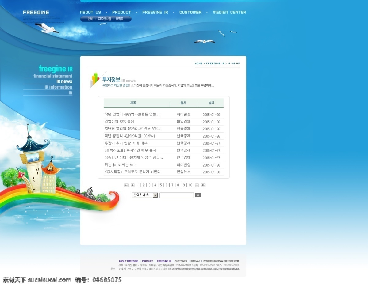This screenshot has height=287, width=368.
Task: Open article '<증시특집> 주식투자 문화가 바뀐다'
Action: 132,172
